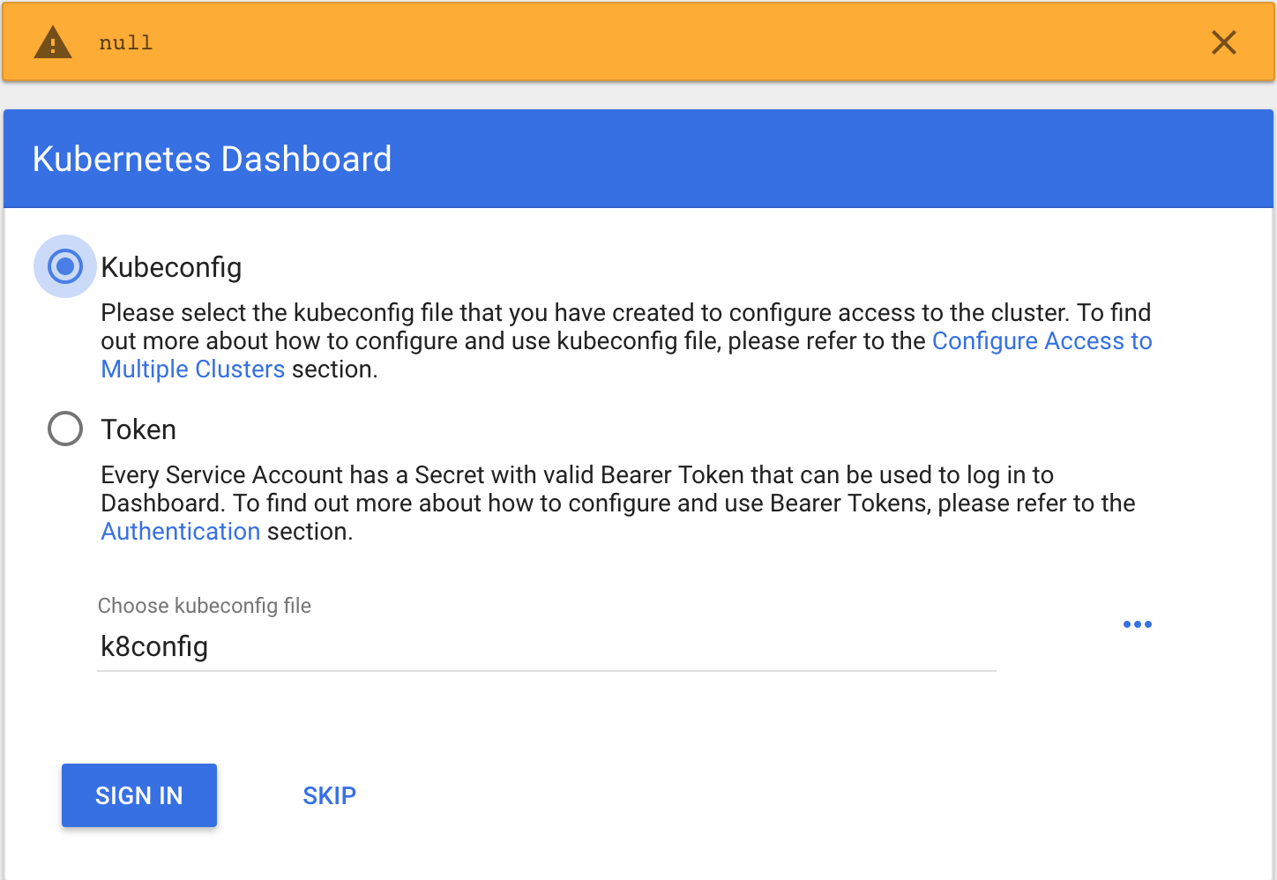Open the Configure Access to Multiple Clusters link
Image resolution: width=1277 pixels, height=880 pixels.
1042,340
